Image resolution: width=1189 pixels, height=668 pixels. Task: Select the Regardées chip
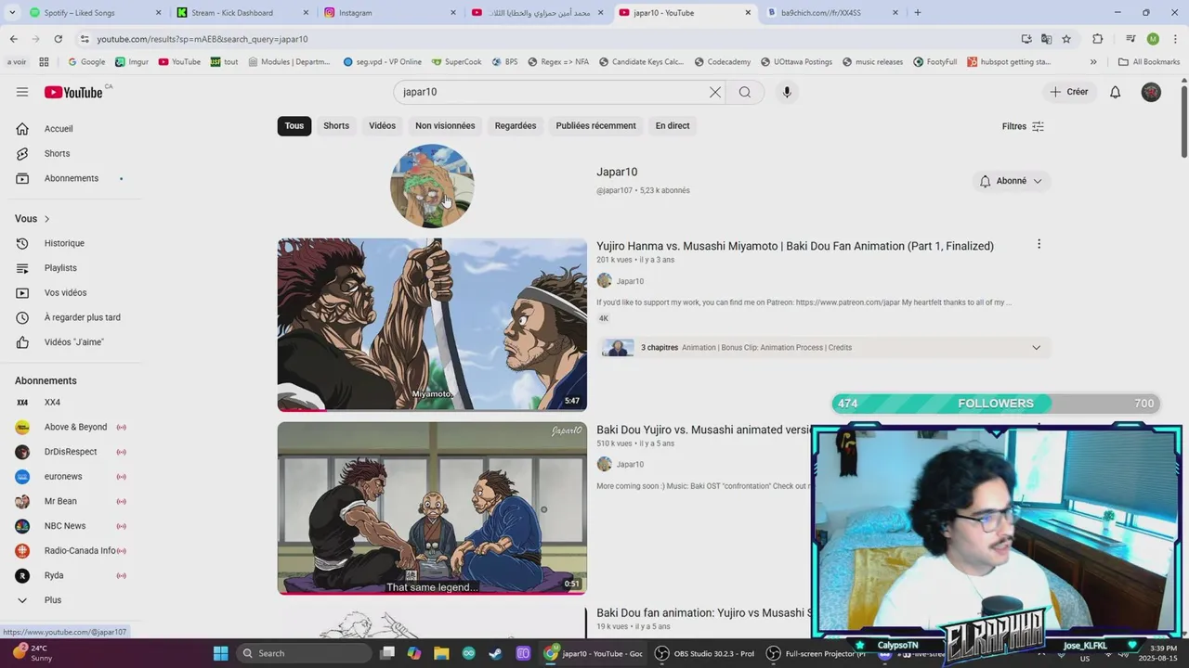point(516,126)
